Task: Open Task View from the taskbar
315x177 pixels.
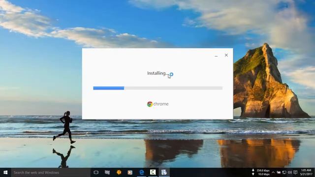Action: pos(96,173)
